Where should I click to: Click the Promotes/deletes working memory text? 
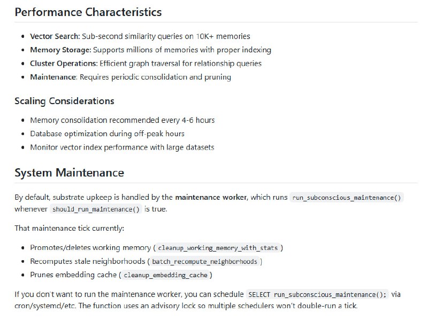pyautogui.click(x=90, y=248)
